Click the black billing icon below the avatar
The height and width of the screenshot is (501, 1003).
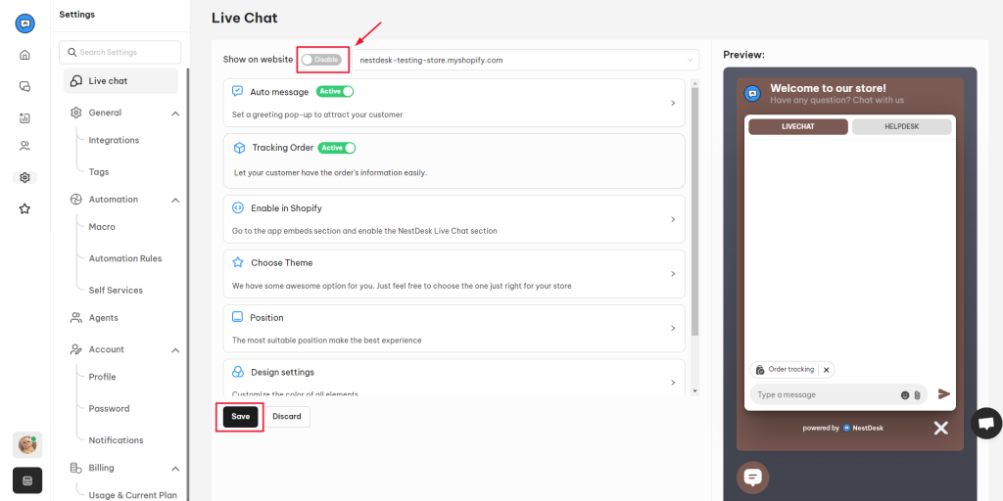[x=27, y=480]
